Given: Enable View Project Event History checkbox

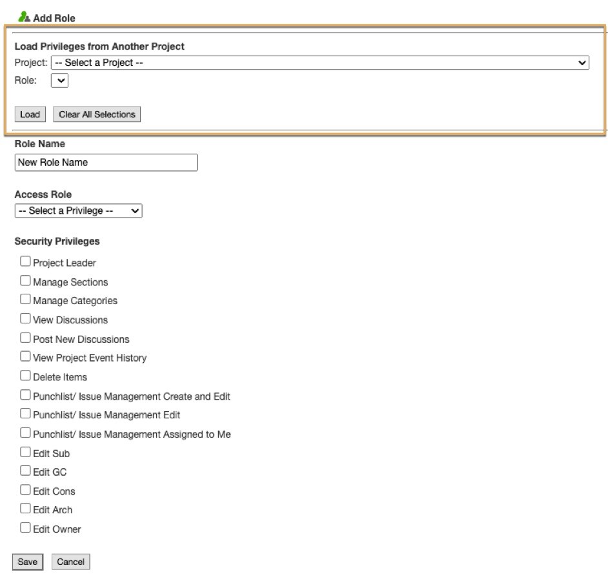Looking at the screenshot, I should coord(25,356).
